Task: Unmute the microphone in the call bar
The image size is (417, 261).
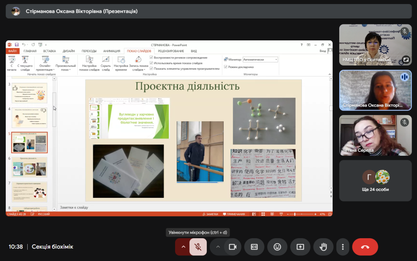Action: click(198, 247)
